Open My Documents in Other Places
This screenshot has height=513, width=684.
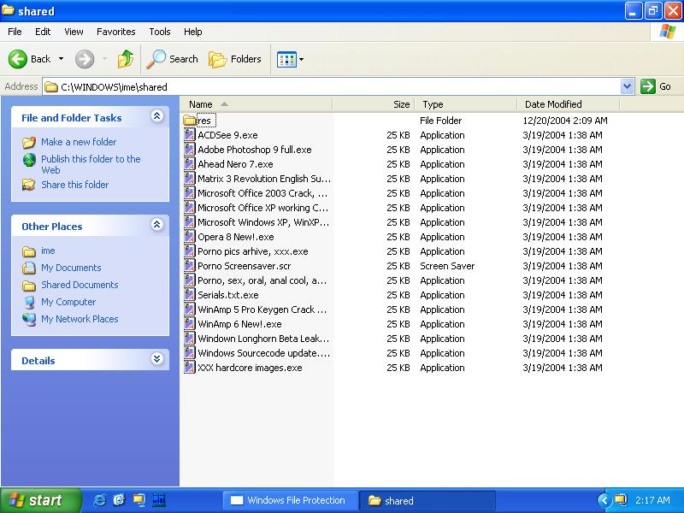pyautogui.click(x=71, y=268)
